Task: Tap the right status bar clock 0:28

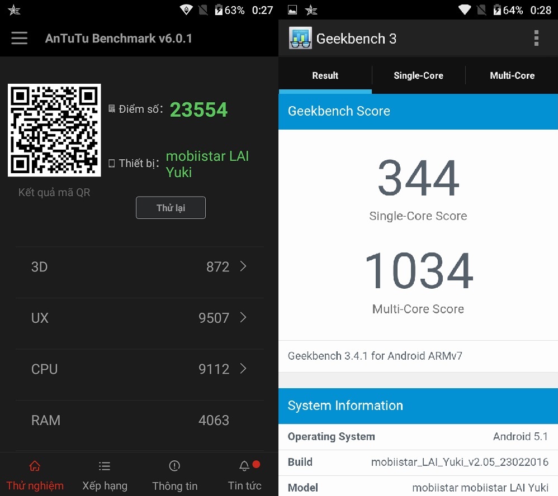Action: point(541,10)
